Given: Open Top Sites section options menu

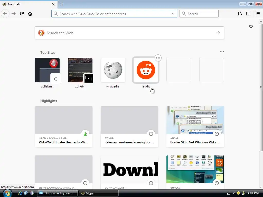Looking at the screenshot, I should point(222,52).
